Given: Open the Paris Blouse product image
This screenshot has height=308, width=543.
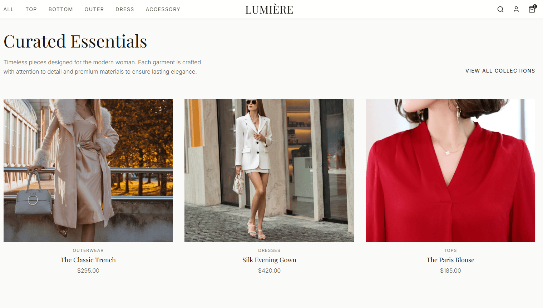Looking at the screenshot, I should (450, 170).
